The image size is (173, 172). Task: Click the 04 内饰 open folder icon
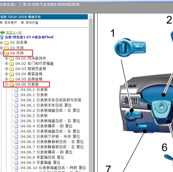click(x=7, y=53)
